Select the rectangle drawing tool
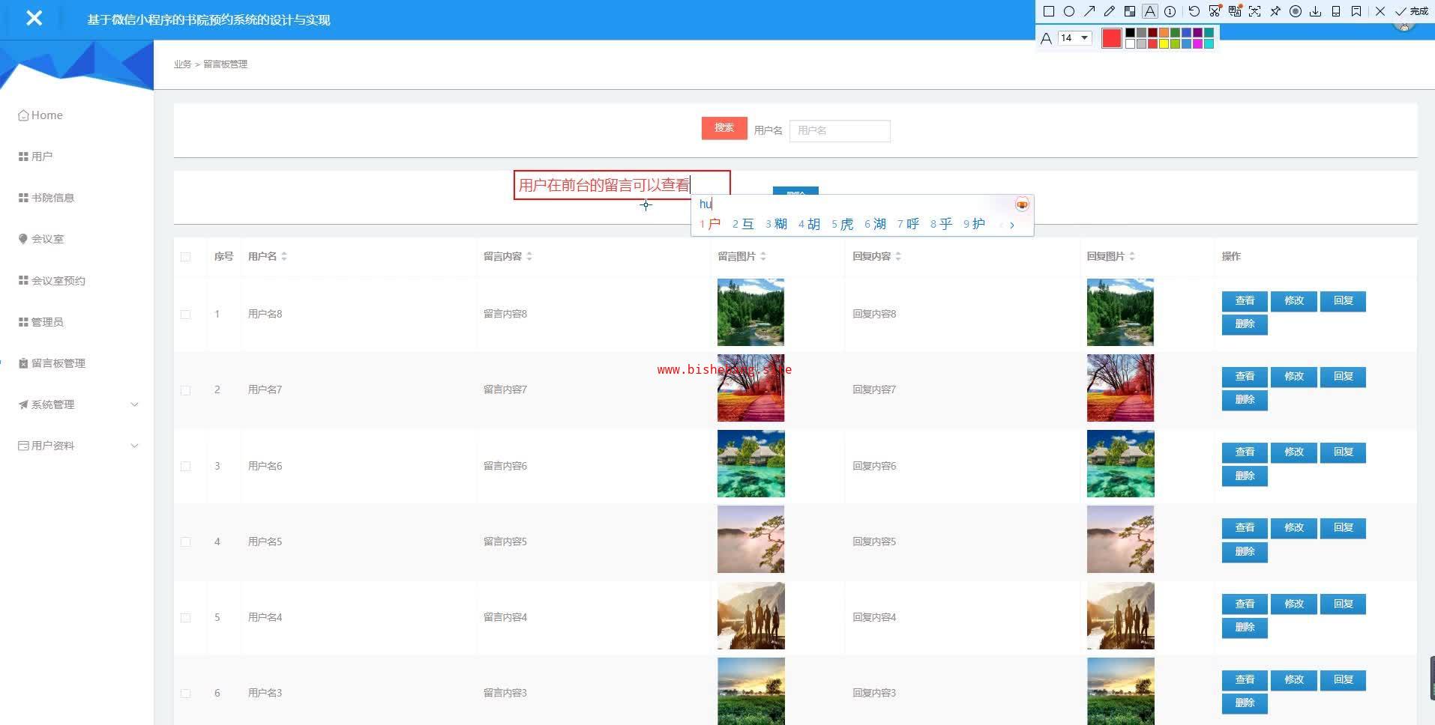 1049,11
